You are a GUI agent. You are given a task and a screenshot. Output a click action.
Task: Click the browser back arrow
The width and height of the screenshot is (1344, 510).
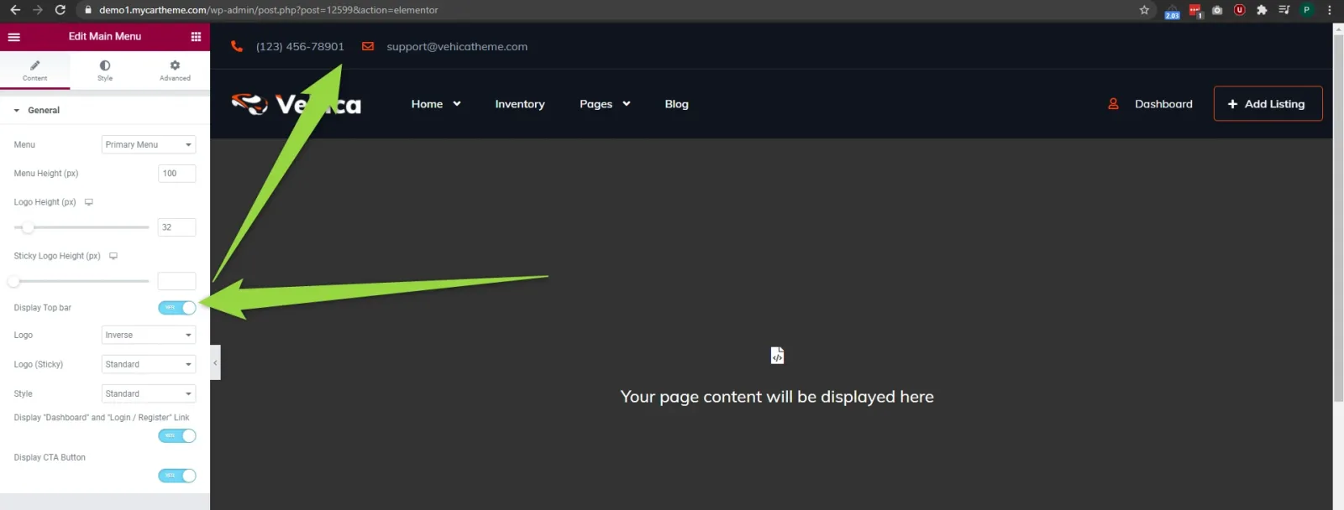[15, 10]
